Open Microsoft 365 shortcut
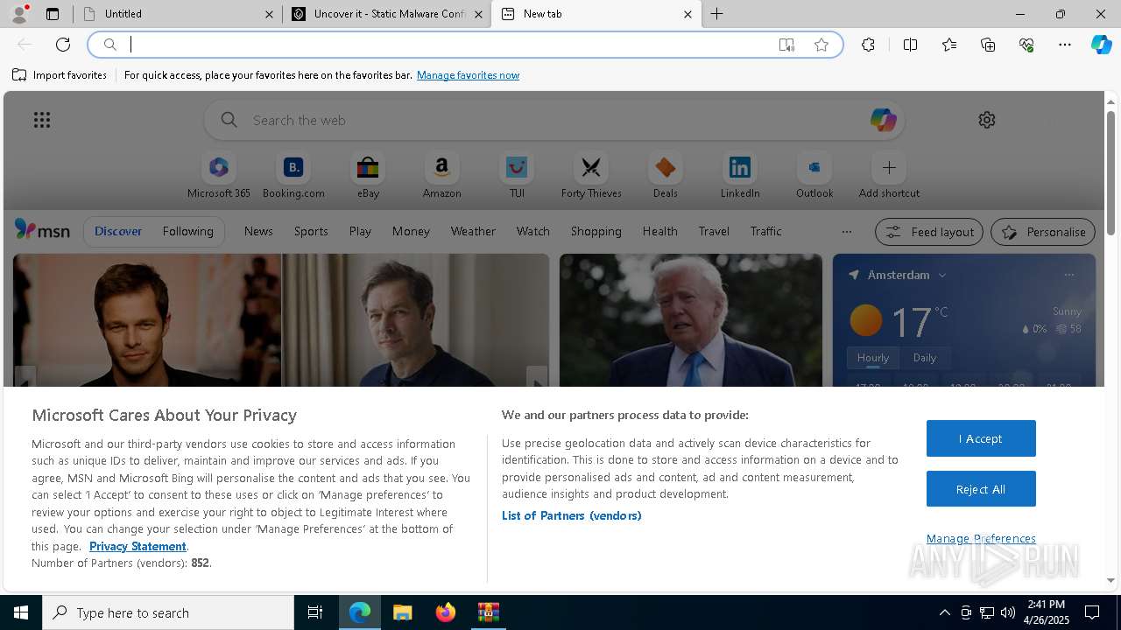The image size is (1121, 630). [x=219, y=176]
